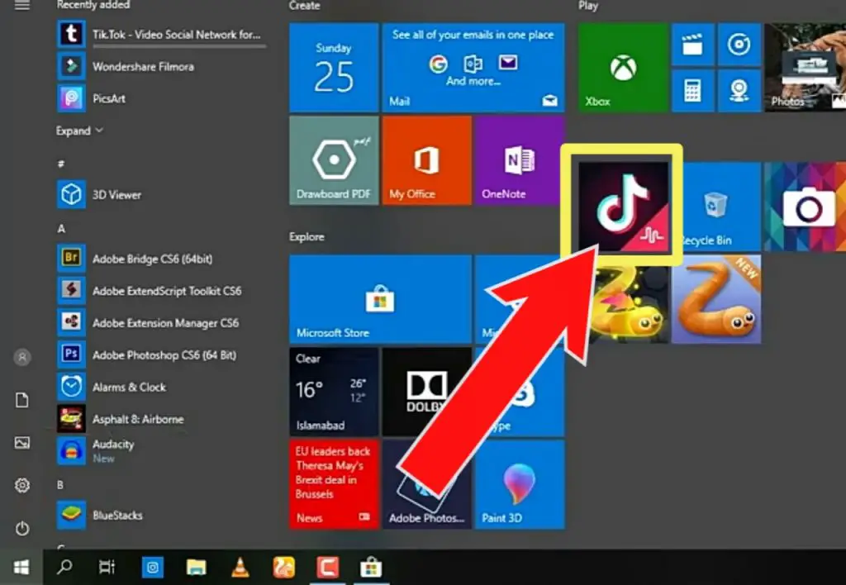Open the Photos tile

pos(805,68)
